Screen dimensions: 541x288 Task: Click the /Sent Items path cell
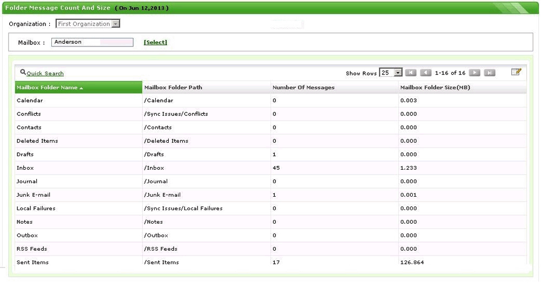(206, 262)
